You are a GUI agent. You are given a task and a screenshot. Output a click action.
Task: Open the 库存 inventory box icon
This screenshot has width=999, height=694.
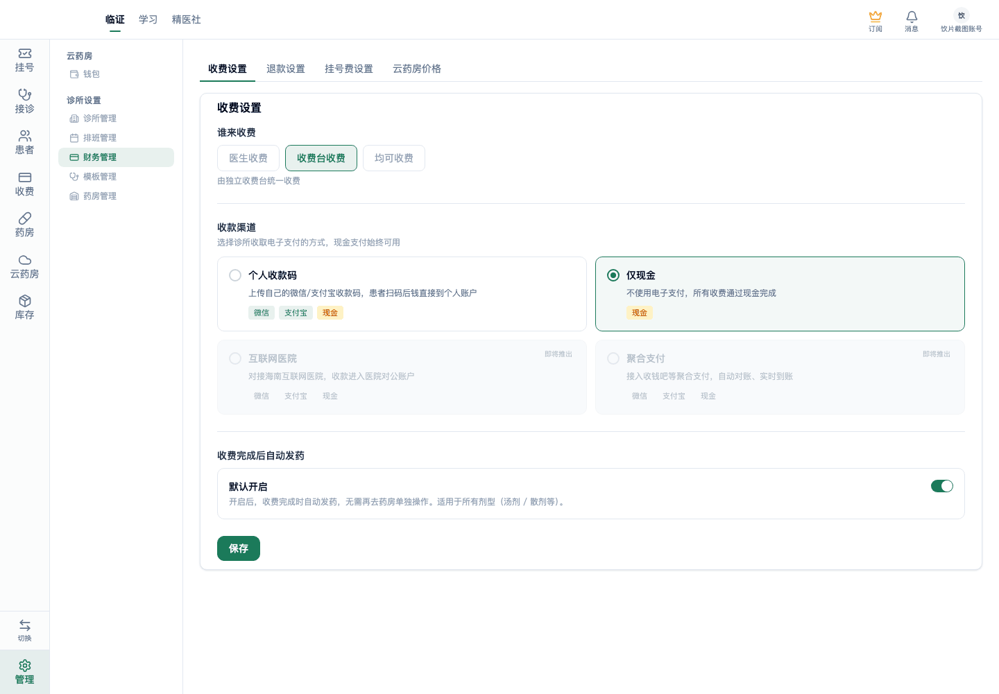(x=24, y=301)
